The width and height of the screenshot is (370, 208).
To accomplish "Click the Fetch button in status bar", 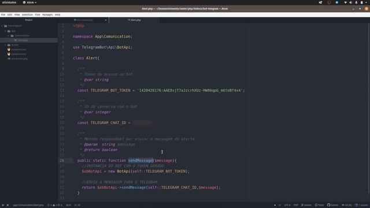I will click(319, 205).
